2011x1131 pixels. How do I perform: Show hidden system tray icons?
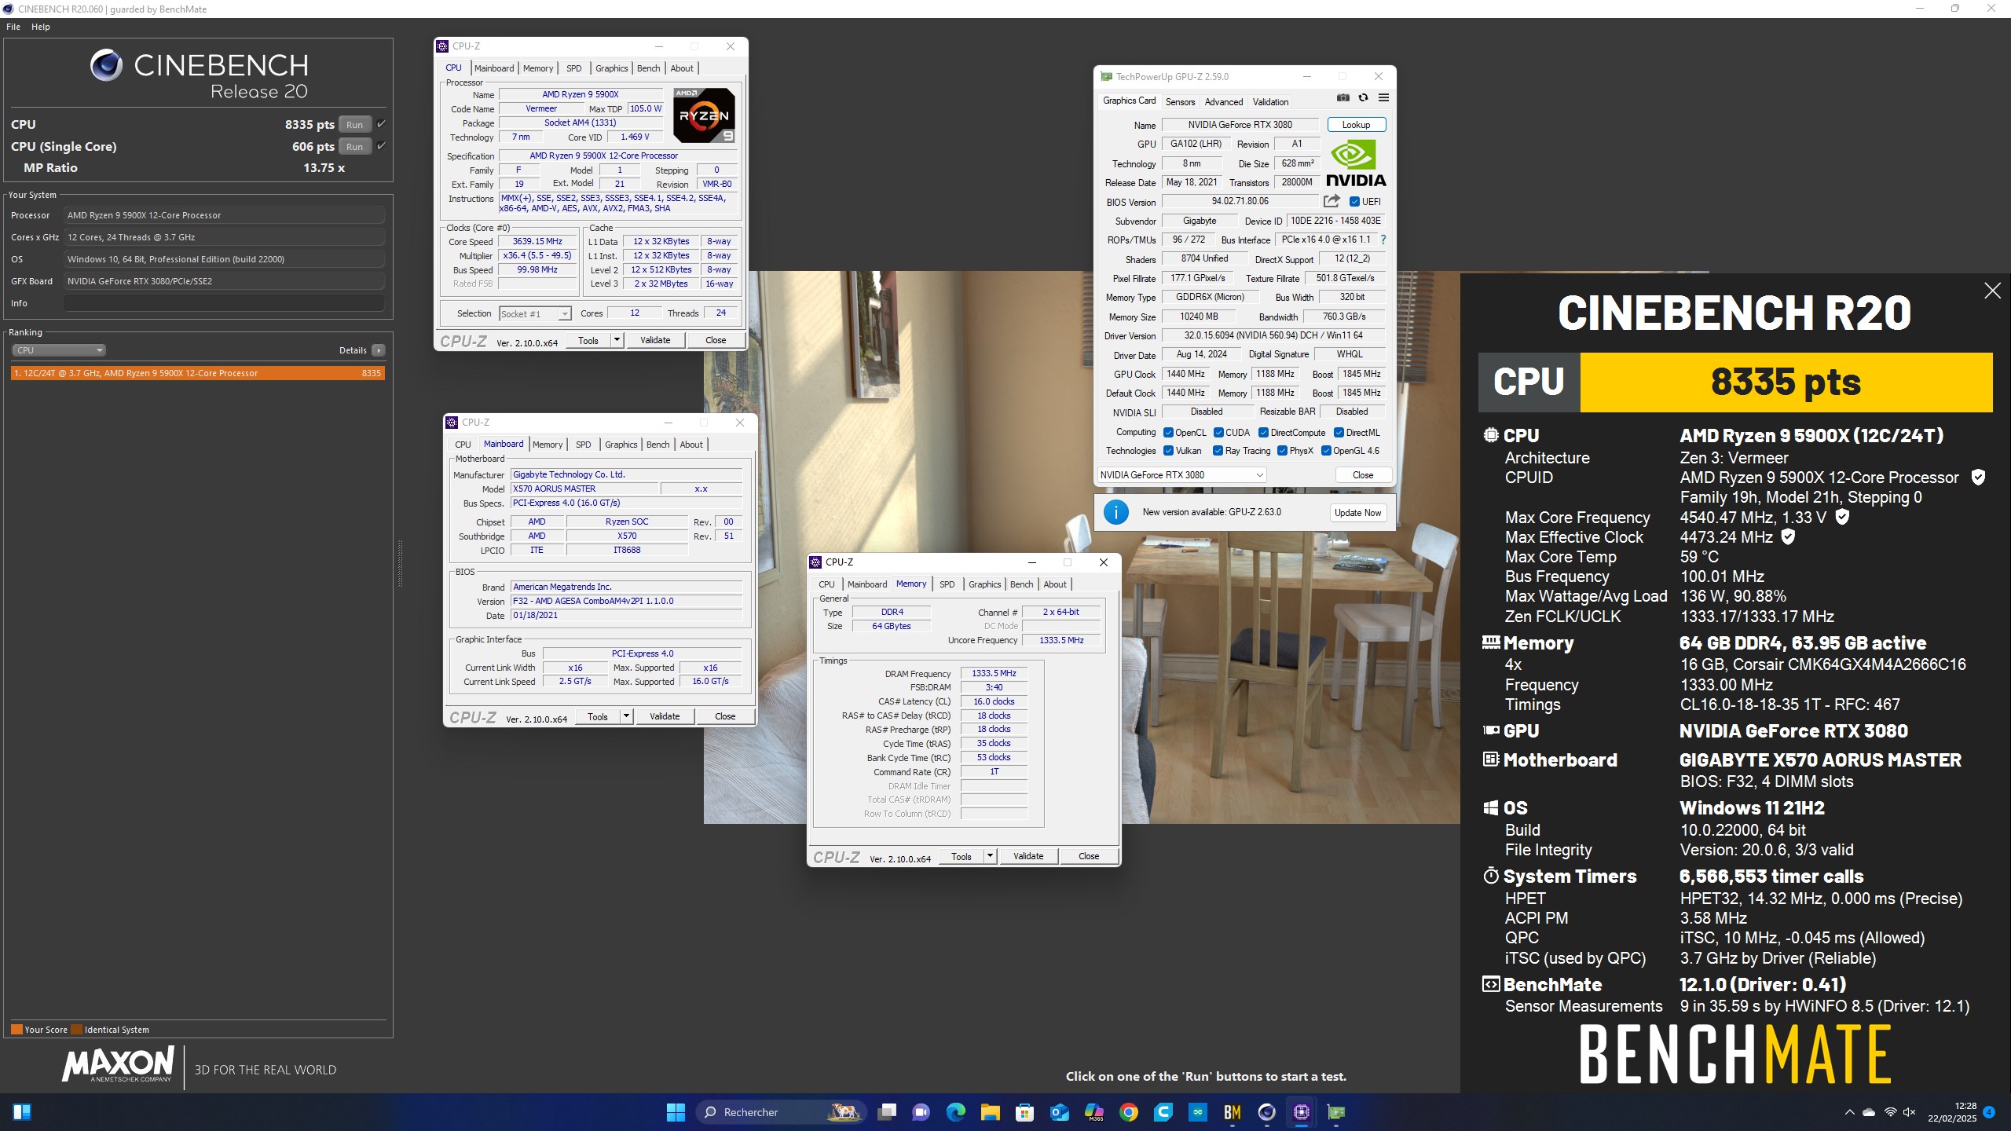coord(1849,1112)
